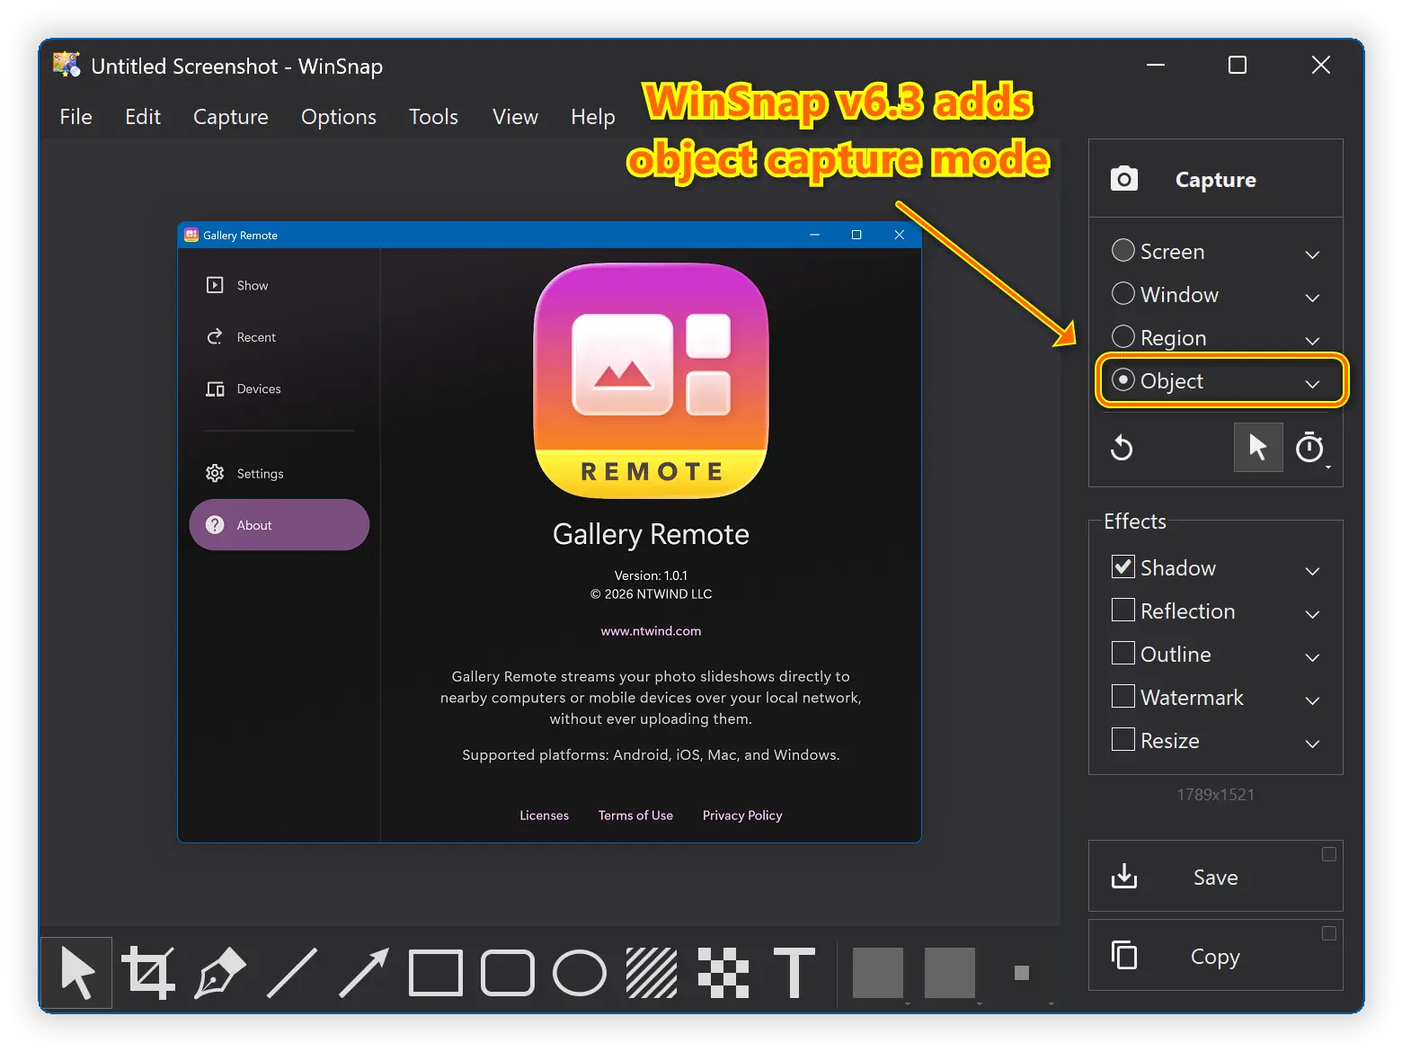Click the Save button
This screenshot has width=1402, height=1052.
[1216, 876]
